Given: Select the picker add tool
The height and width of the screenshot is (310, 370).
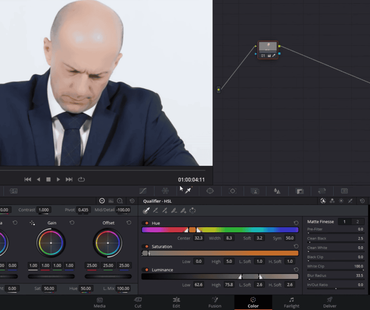Looking at the screenshot, I should pos(165,210).
